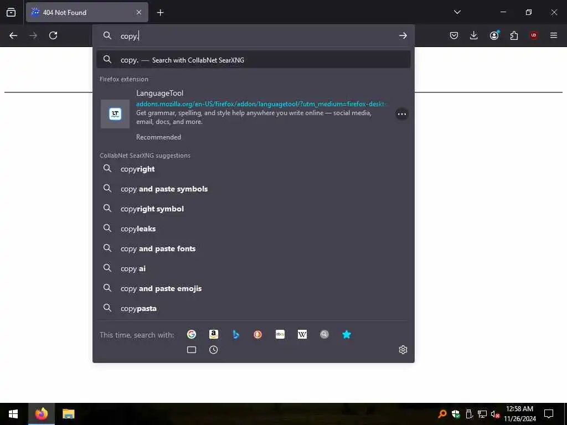
Task: Go back one page
Action: tap(13, 35)
